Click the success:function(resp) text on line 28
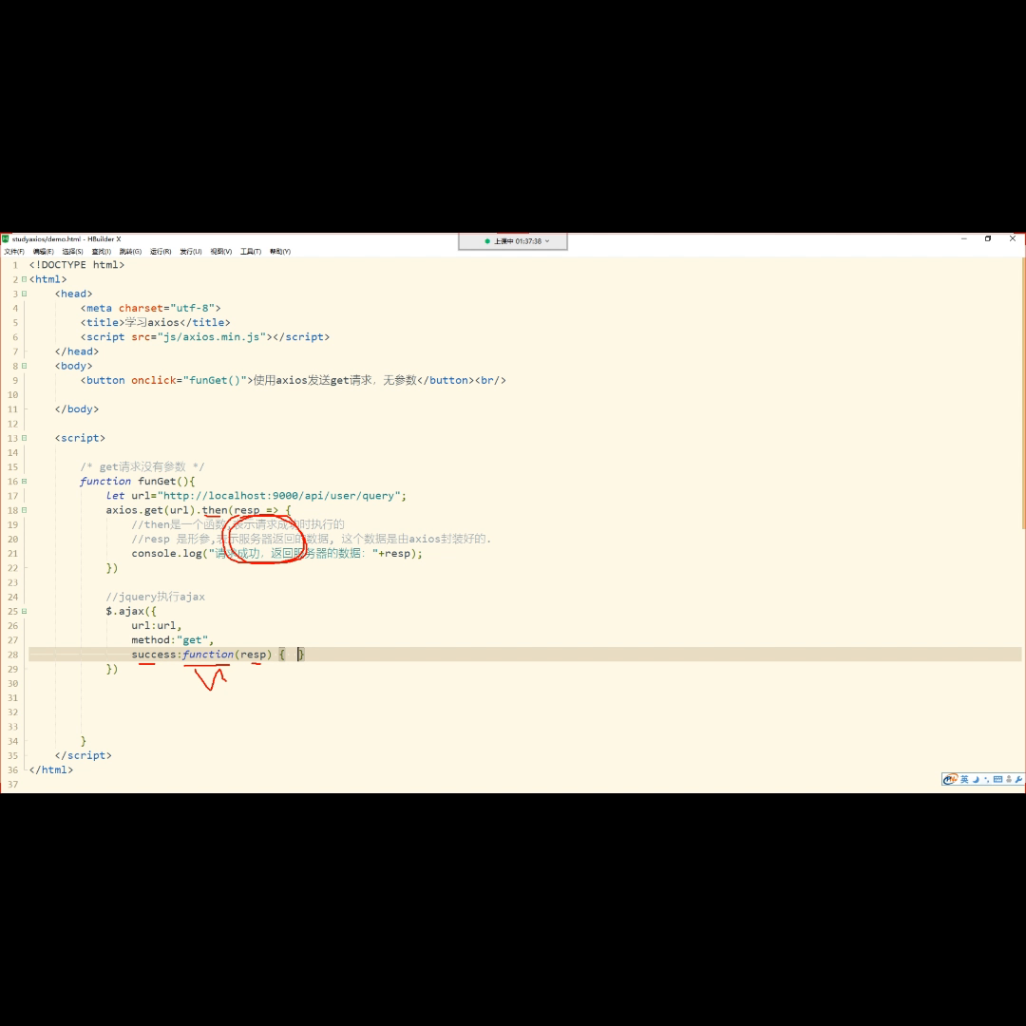This screenshot has width=1026, height=1026. [201, 655]
